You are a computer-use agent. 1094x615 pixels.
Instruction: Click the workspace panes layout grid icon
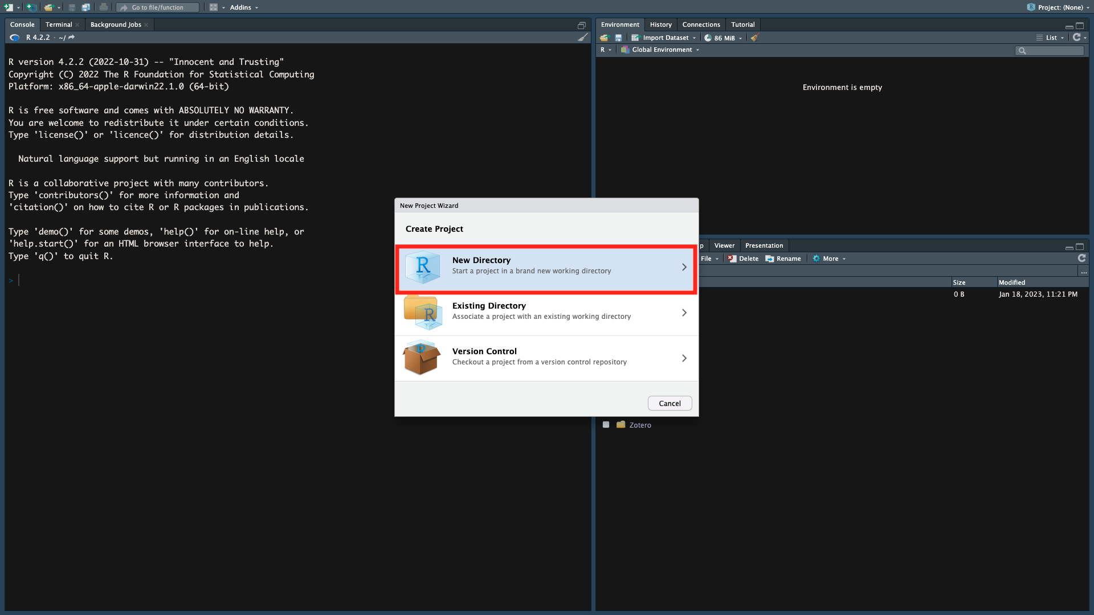pos(214,7)
